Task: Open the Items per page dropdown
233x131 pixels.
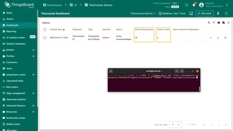Action: click(x=176, y=125)
